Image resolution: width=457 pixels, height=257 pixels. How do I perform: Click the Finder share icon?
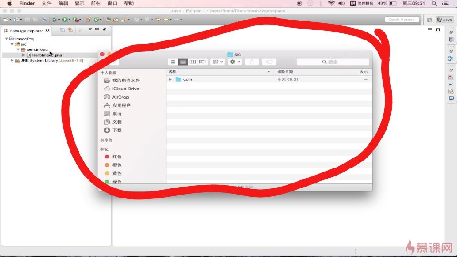click(252, 62)
